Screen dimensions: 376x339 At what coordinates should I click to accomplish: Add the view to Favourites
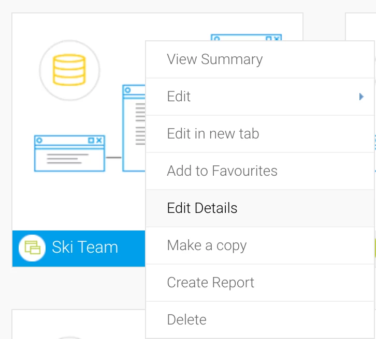(x=222, y=171)
